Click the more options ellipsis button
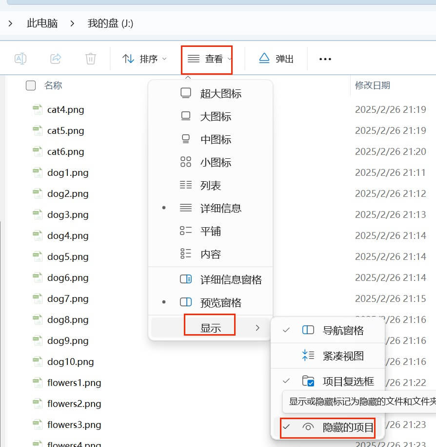 pos(325,59)
